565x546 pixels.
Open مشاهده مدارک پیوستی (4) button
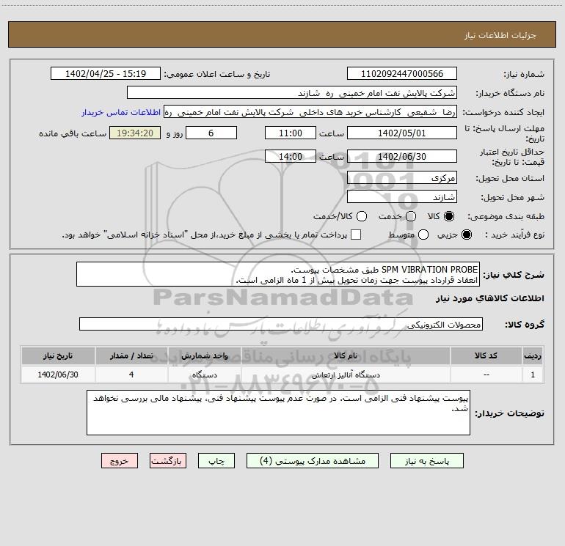pos(313,461)
